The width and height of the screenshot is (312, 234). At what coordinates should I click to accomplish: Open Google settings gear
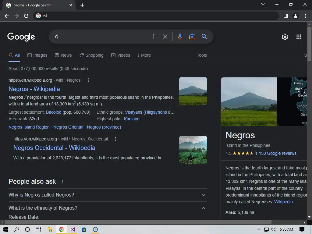click(285, 37)
